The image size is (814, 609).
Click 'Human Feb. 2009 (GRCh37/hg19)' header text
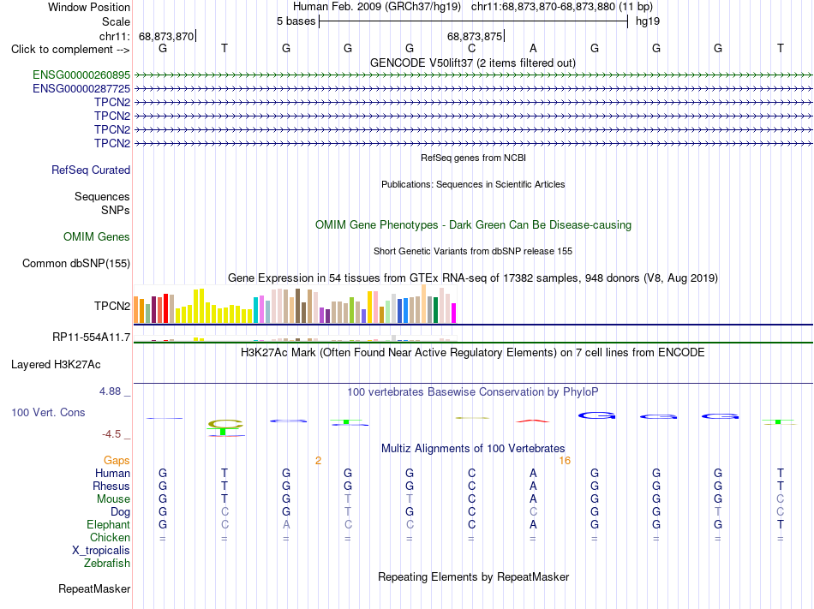click(x=377, y=7)
